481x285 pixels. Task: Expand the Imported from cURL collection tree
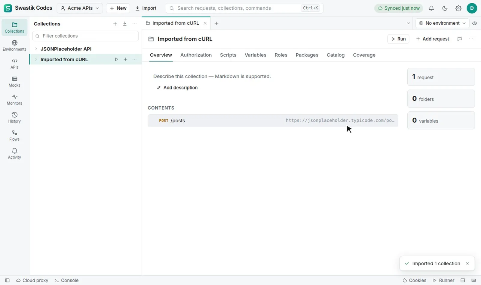click(x=36, y=59)
